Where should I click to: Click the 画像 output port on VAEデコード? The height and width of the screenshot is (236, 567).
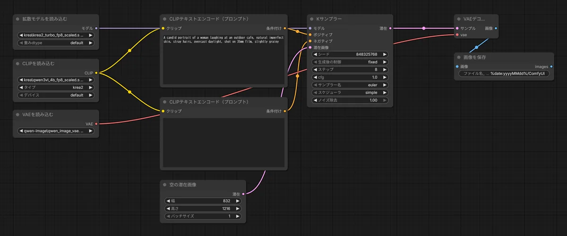(x=495, y=28)
